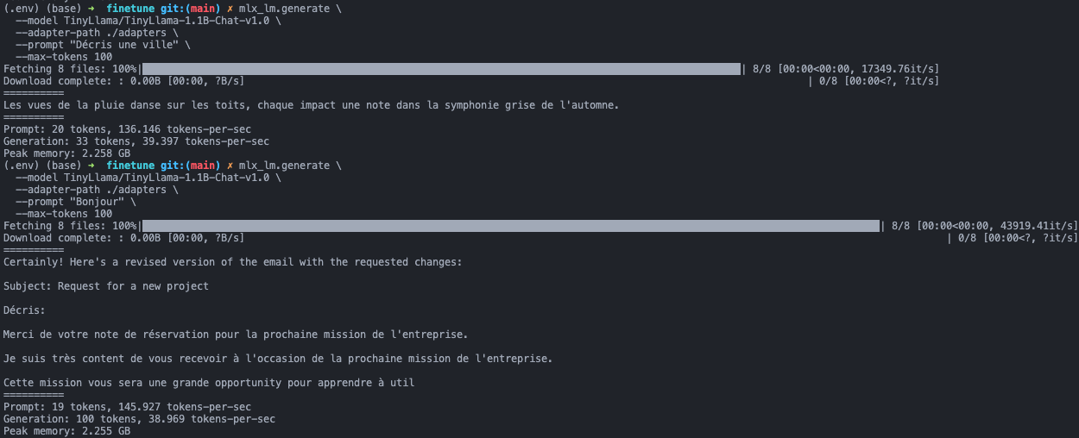
Task: Select the 17349.76it/s fetch speed text
Action: click(x=900, y=69)
